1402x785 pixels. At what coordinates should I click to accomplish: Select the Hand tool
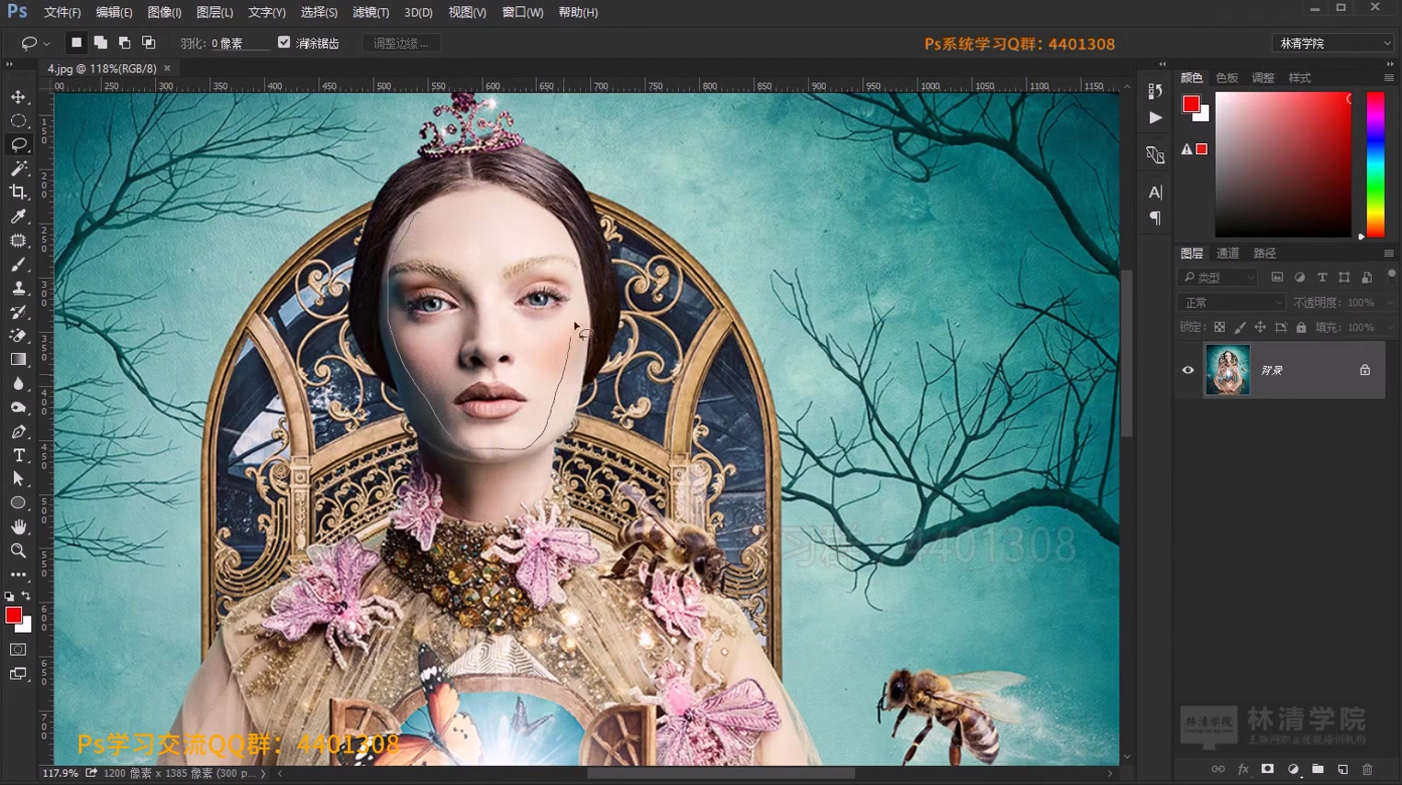[18, 526]
